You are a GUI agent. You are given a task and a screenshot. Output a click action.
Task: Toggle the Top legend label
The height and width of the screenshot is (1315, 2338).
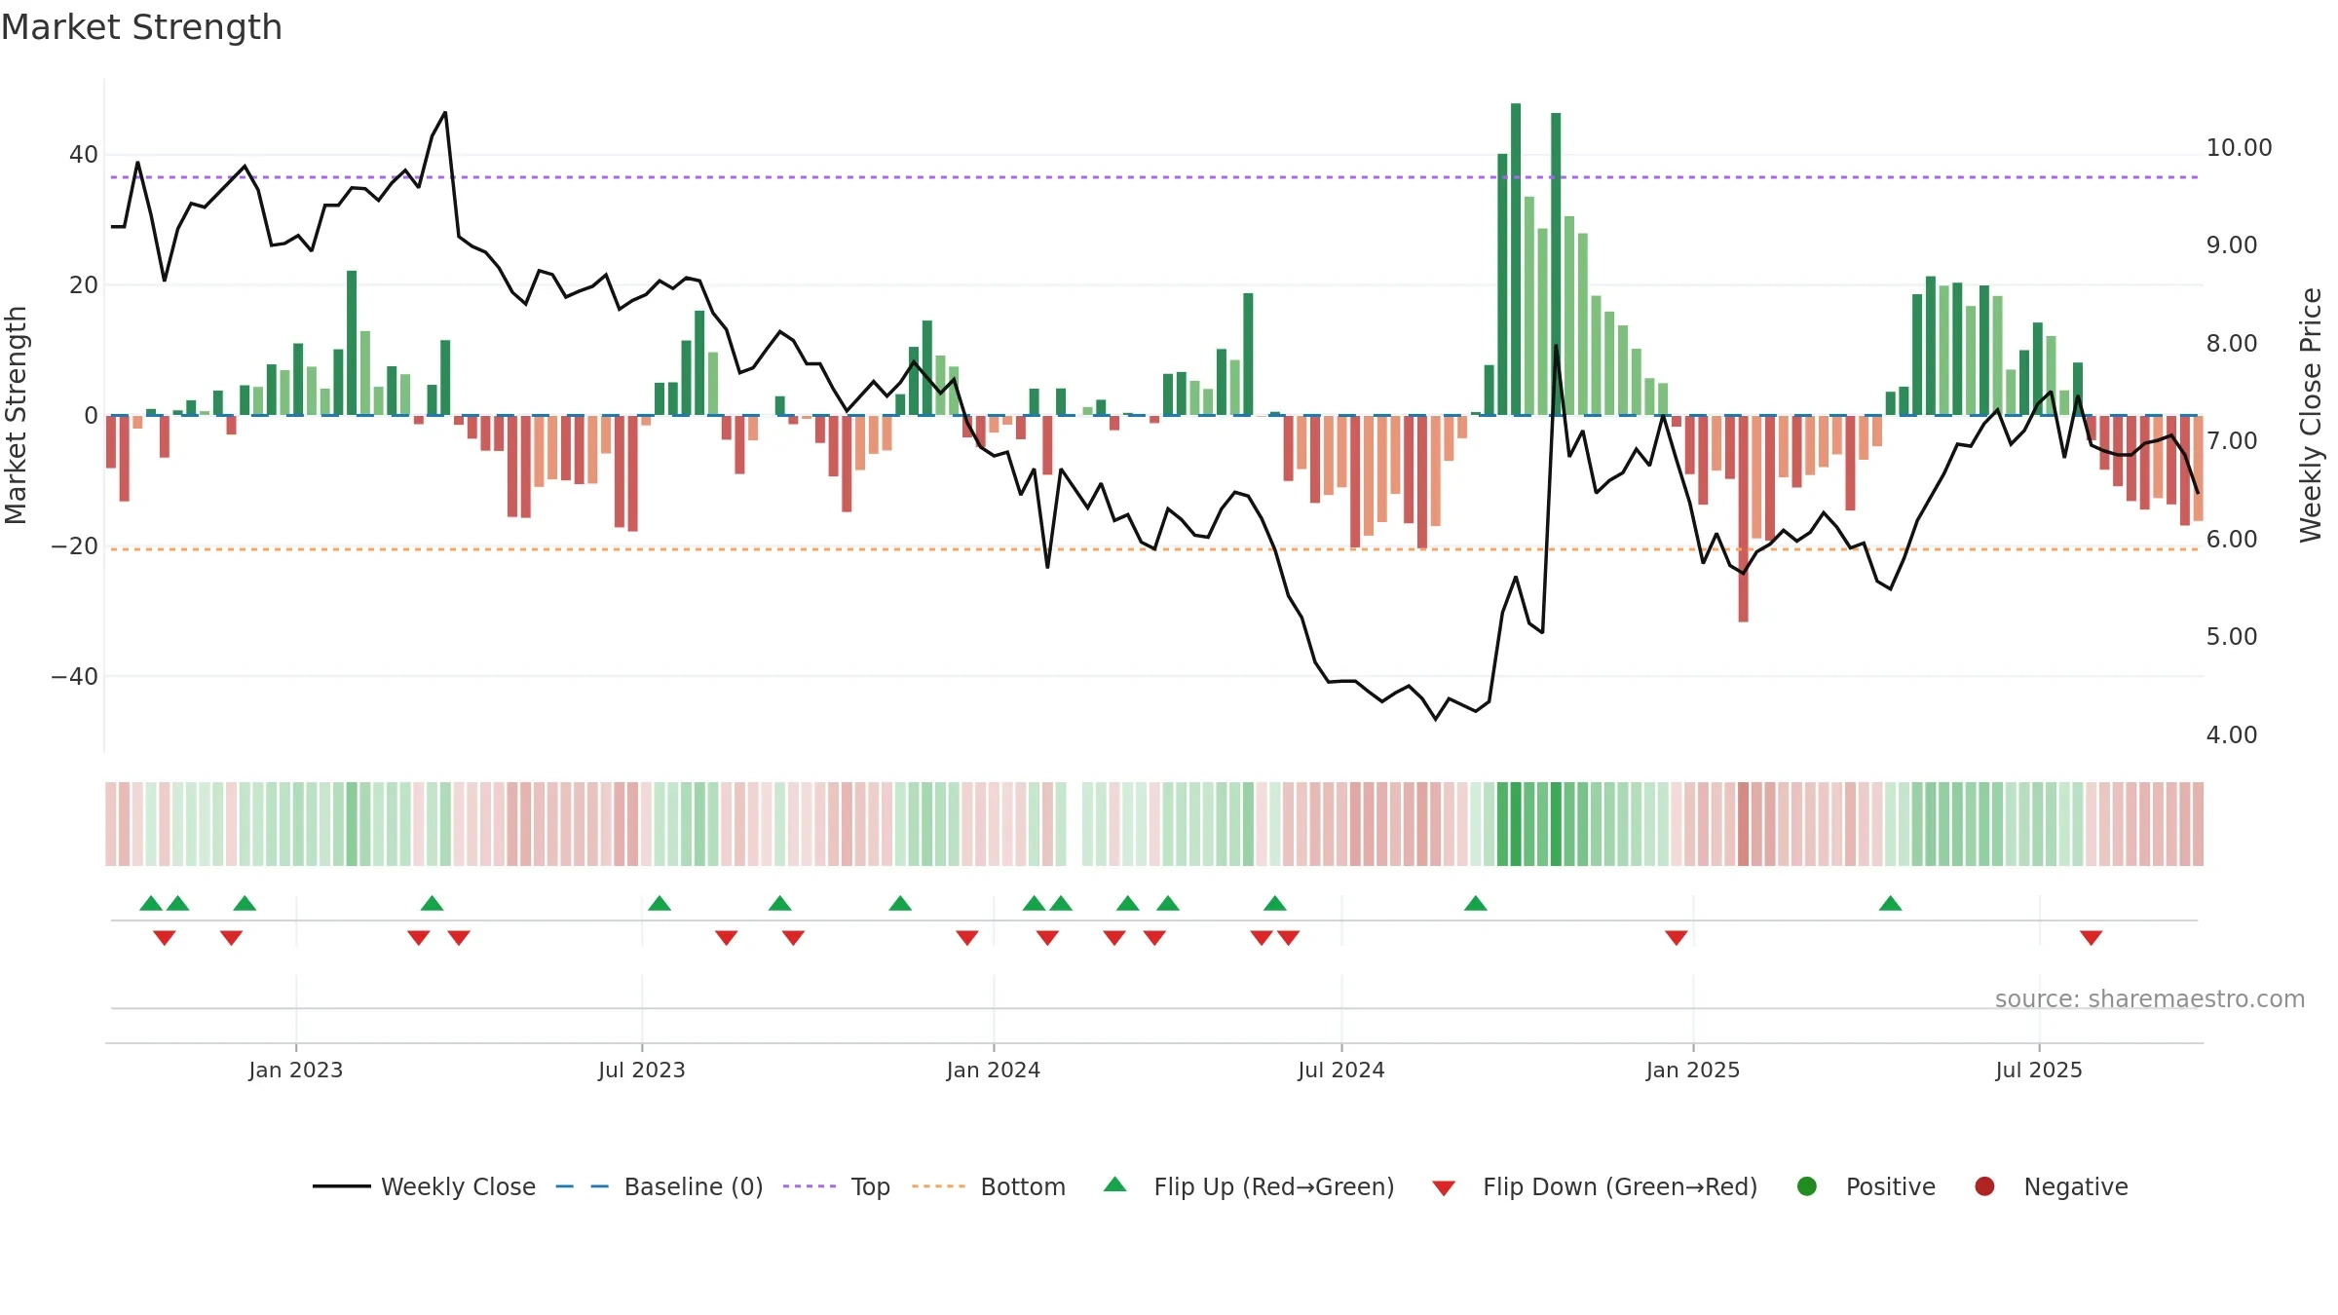point(871,1187)
